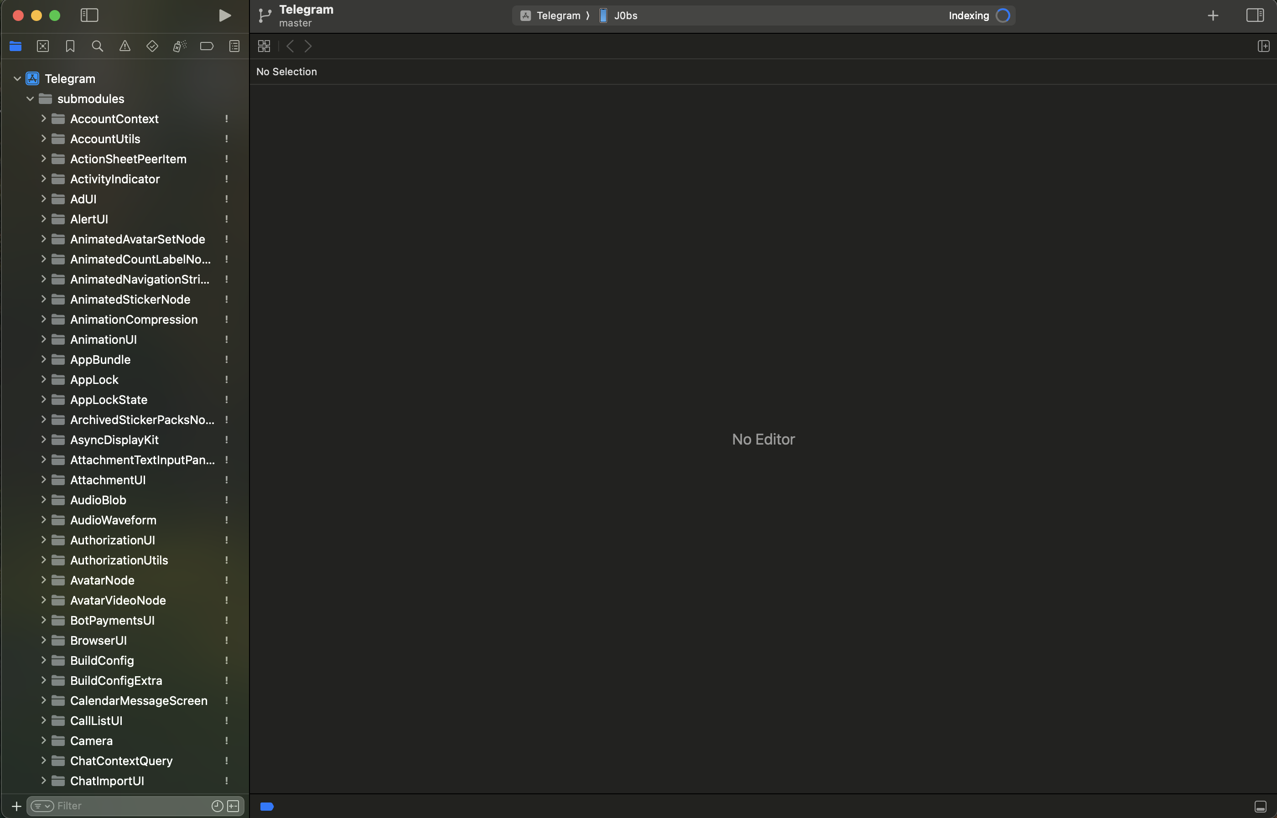Open the Bookmark navigator

tap(70, 46)
